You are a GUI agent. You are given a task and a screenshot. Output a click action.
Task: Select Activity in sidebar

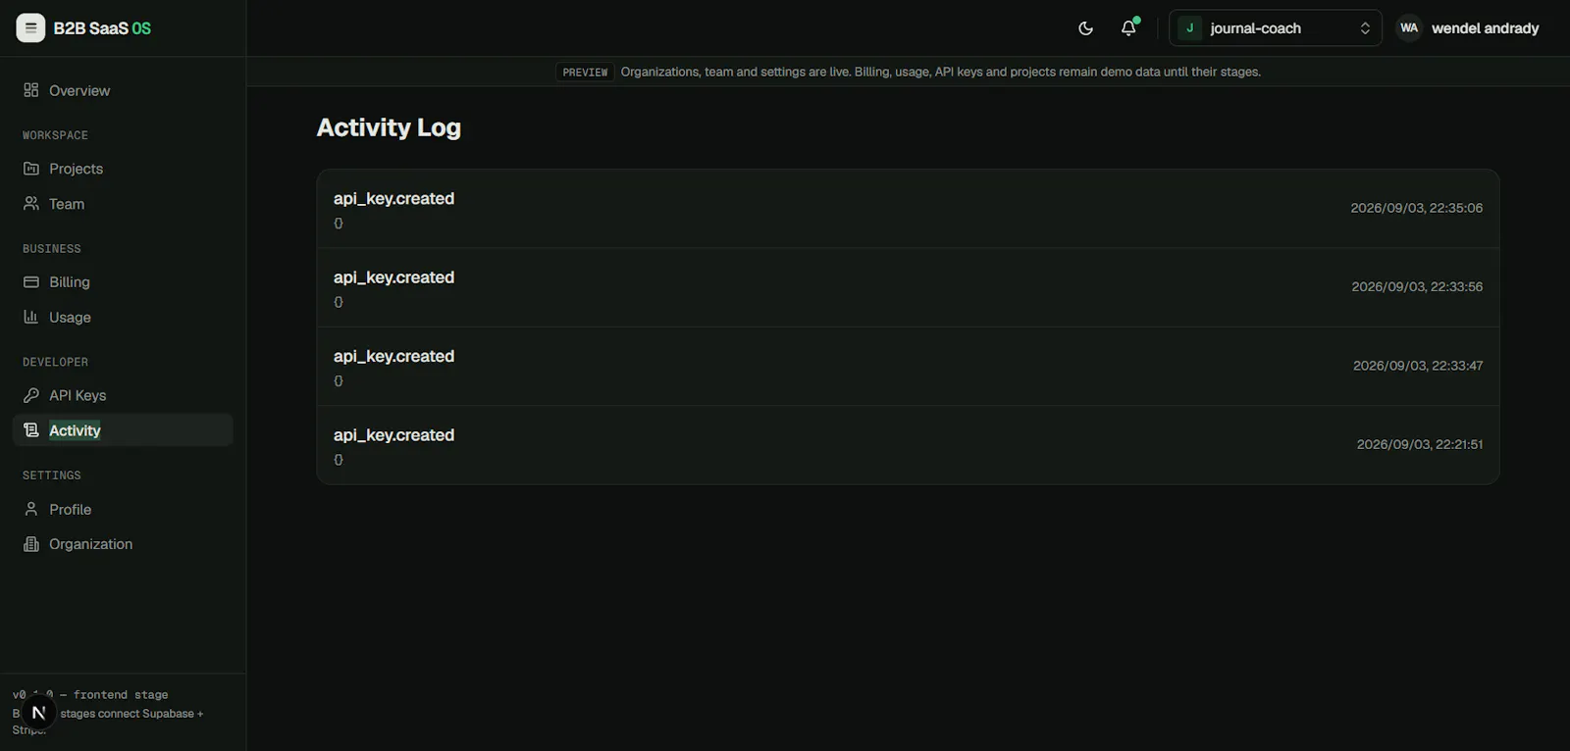tap(123, 430)
